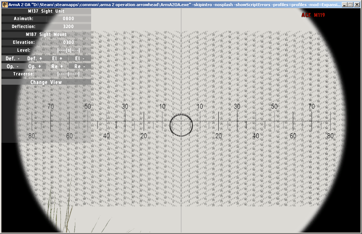The width and height of the screenshot is (362, 234).
Task: Select the Elevation value 0300 field
Action: pyautogui.click(x=68, y=42)
